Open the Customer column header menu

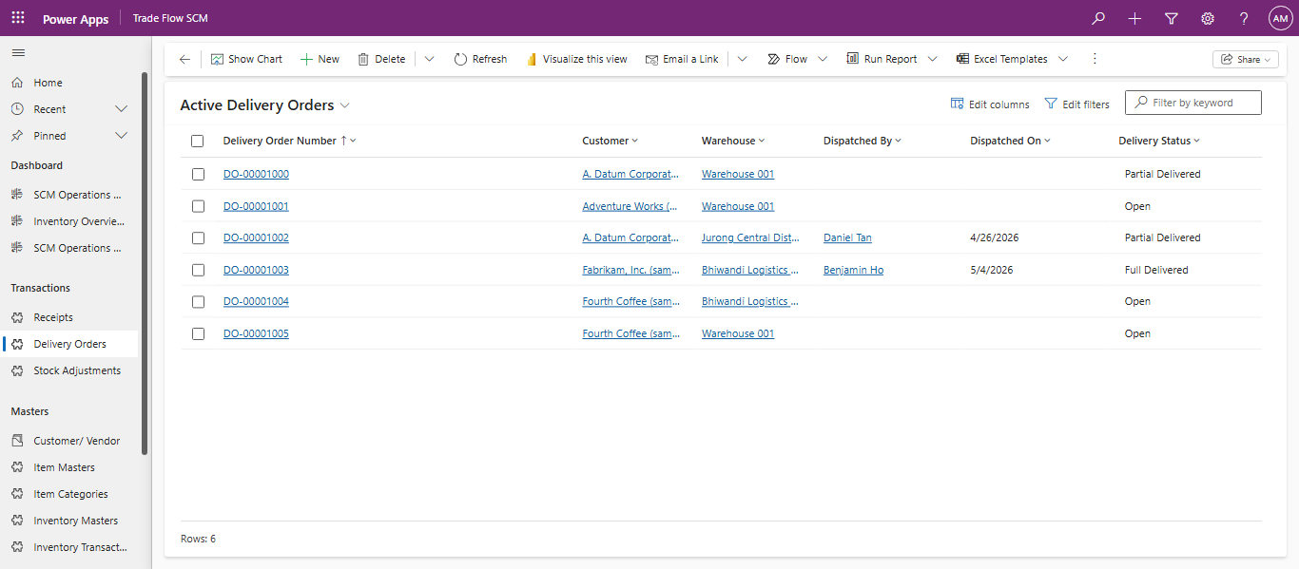tap(610, 141)
